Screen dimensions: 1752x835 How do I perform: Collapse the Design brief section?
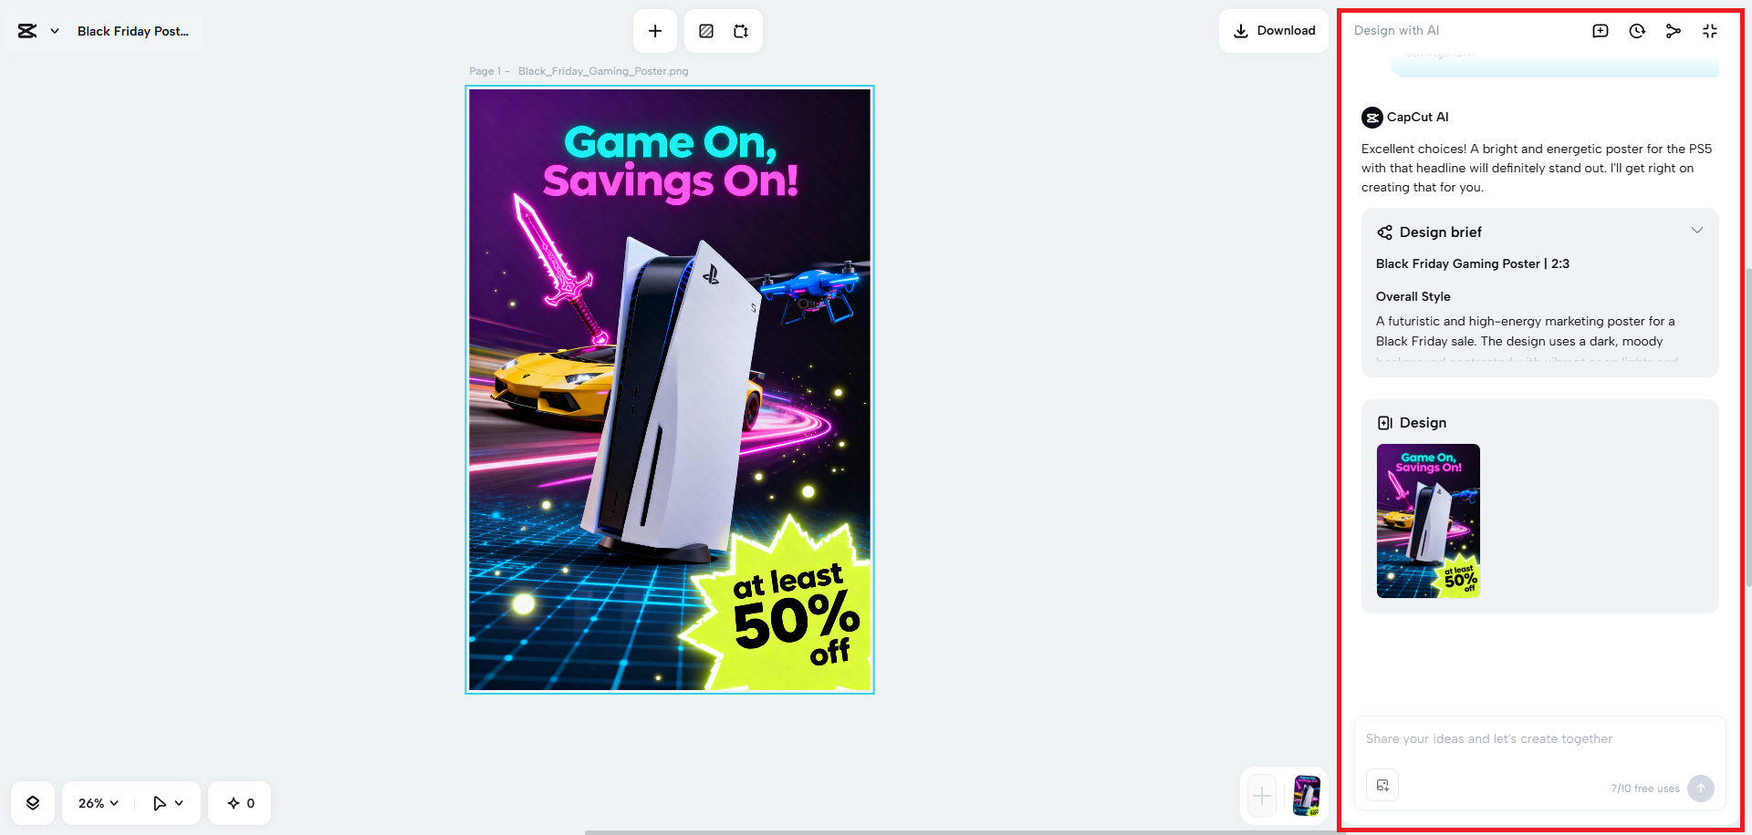(1697, 231)
